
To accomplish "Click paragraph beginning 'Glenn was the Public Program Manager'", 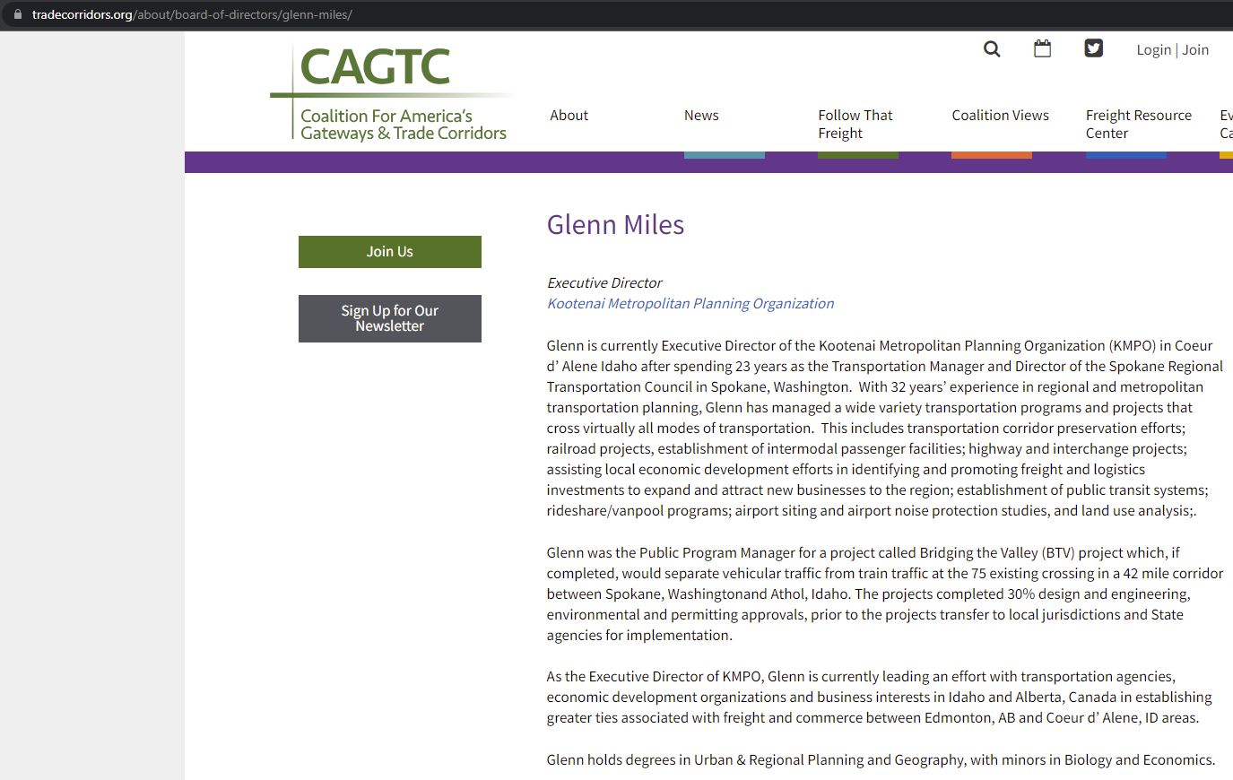I will coord(885,594).
